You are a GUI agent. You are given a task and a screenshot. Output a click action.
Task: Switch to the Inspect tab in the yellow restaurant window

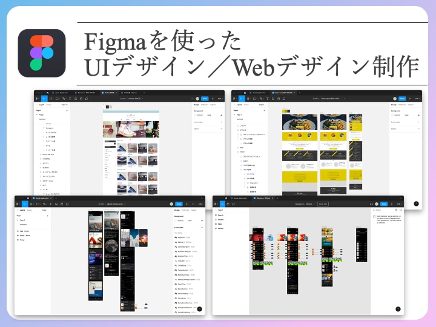[x=411, y=105]
